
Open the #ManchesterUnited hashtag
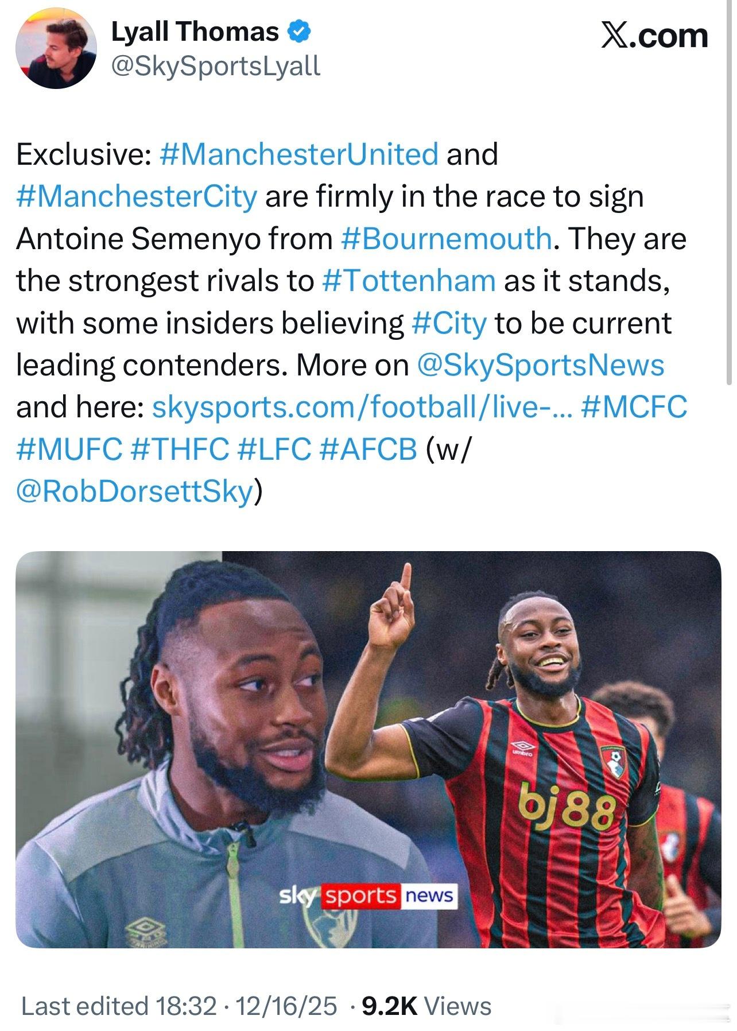click(298, 154)
